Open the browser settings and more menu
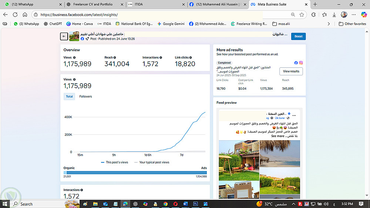 point(353,15)
